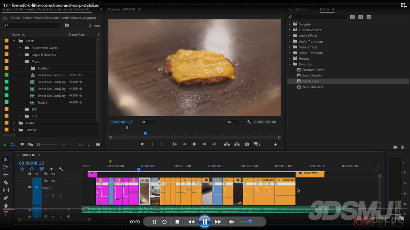The image size is (410, 230).
Task: Select the Razor tool in timeline toolbar
Action: tap(6, 183)
